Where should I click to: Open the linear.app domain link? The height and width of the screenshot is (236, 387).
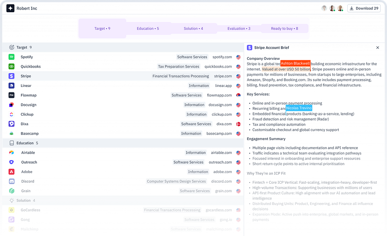tap(223, 86)
